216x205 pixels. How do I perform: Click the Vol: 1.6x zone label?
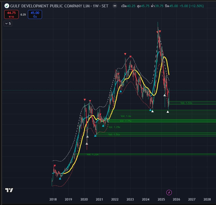[126, 116]
